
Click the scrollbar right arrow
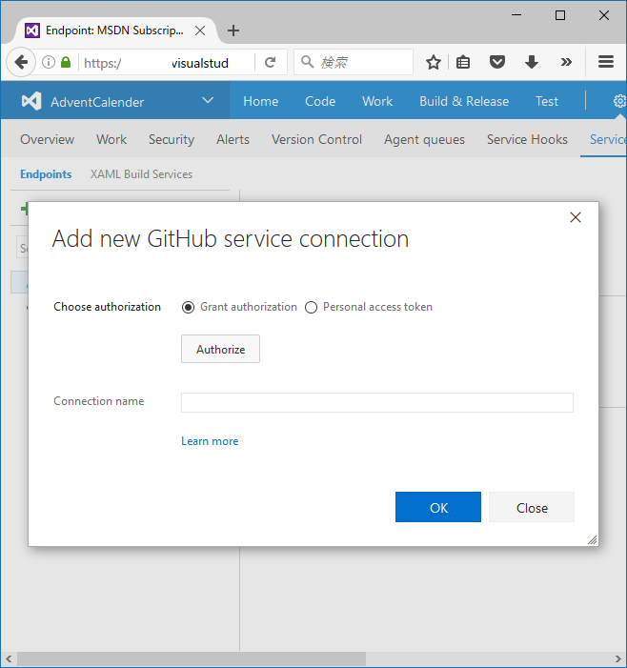point(618,658)
